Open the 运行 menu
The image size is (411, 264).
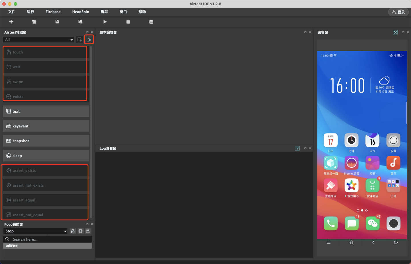(31, 12)
